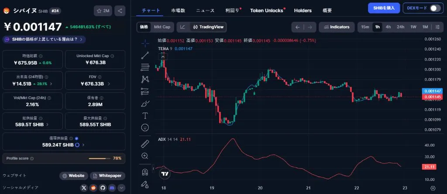This screenshot has width=447, height=194.
Task: Select the XABCD pattern tool
Action: point(145,79)
